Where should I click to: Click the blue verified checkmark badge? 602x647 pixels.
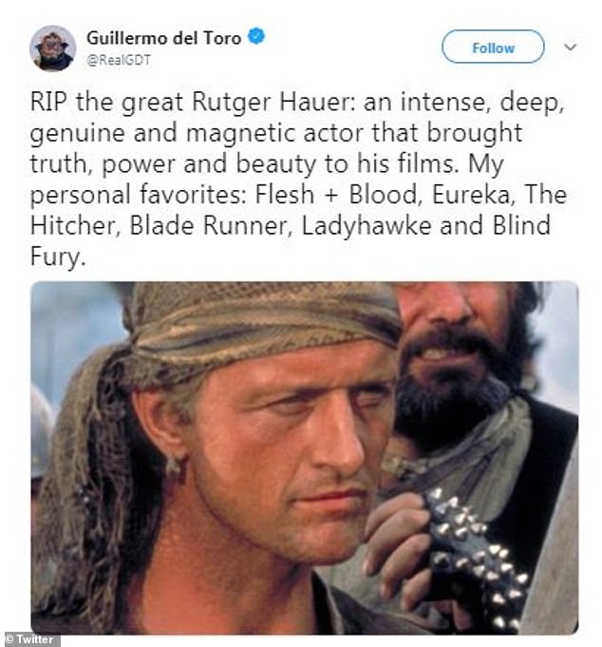(256, 37)
